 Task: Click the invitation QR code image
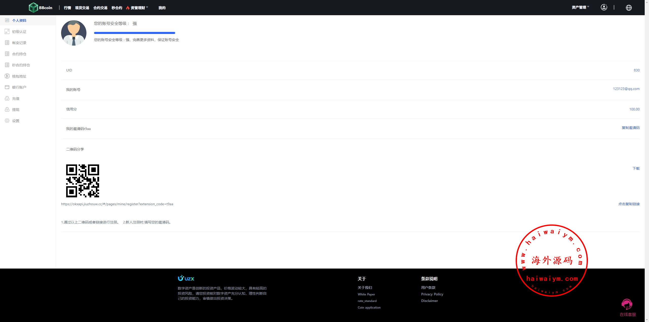83,181
